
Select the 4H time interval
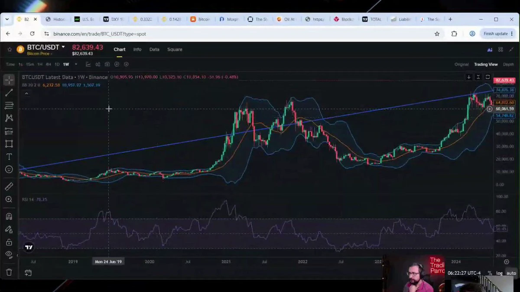(49, 64)
